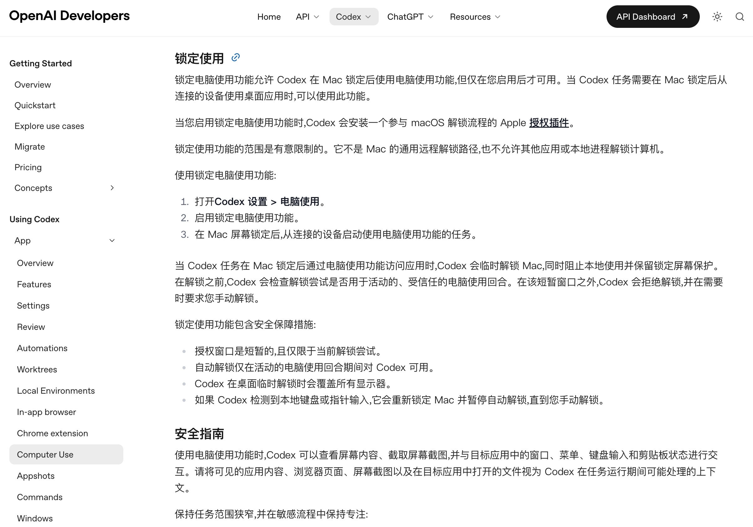Open the Commands sidebar page
This screenshot has width=753, height=527.
point(40,497)
